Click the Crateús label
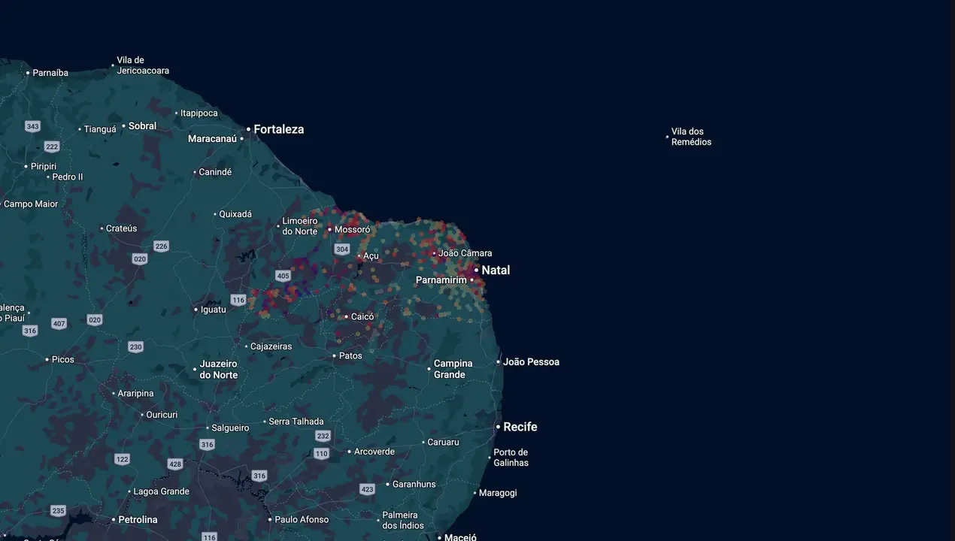Viewport: 955px width, 541px height. (122, 228)
